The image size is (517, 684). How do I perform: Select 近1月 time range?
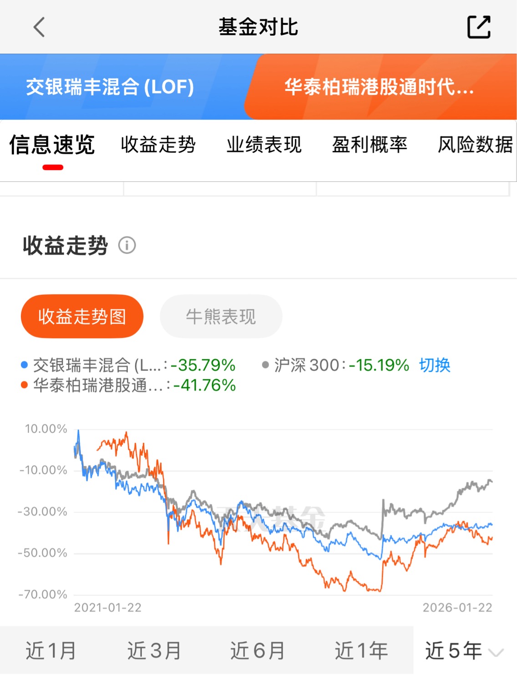click(x=51, y=650)
